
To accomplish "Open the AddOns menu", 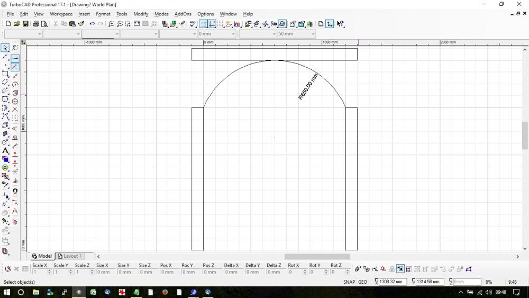I will pos(183,14).
